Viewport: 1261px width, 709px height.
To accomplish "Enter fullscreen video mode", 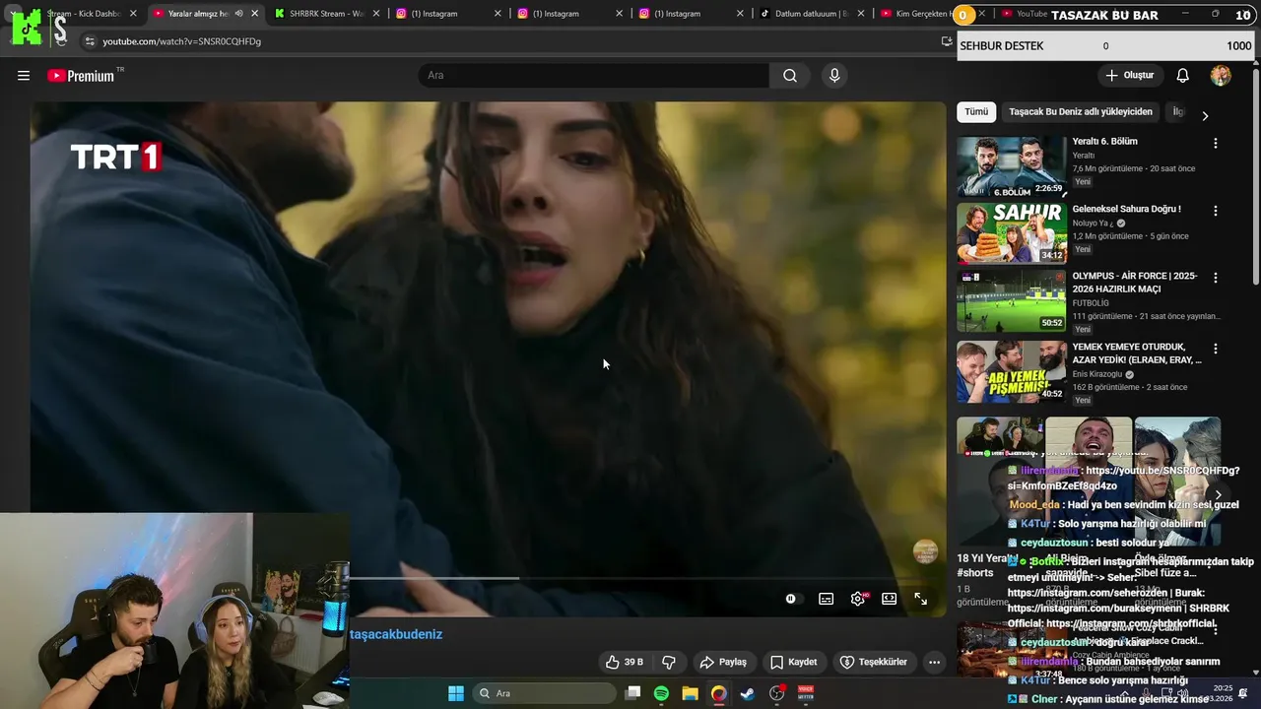I will point(921,599).
